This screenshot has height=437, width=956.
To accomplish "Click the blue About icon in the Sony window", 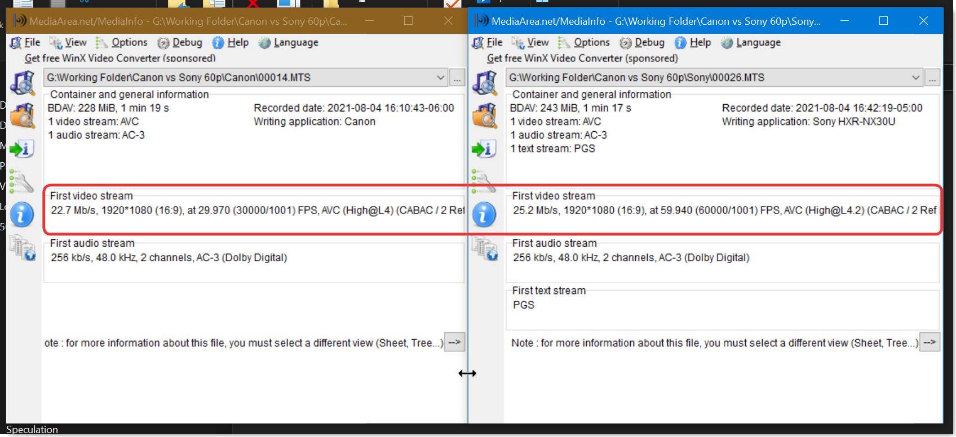I will [484, 215].
